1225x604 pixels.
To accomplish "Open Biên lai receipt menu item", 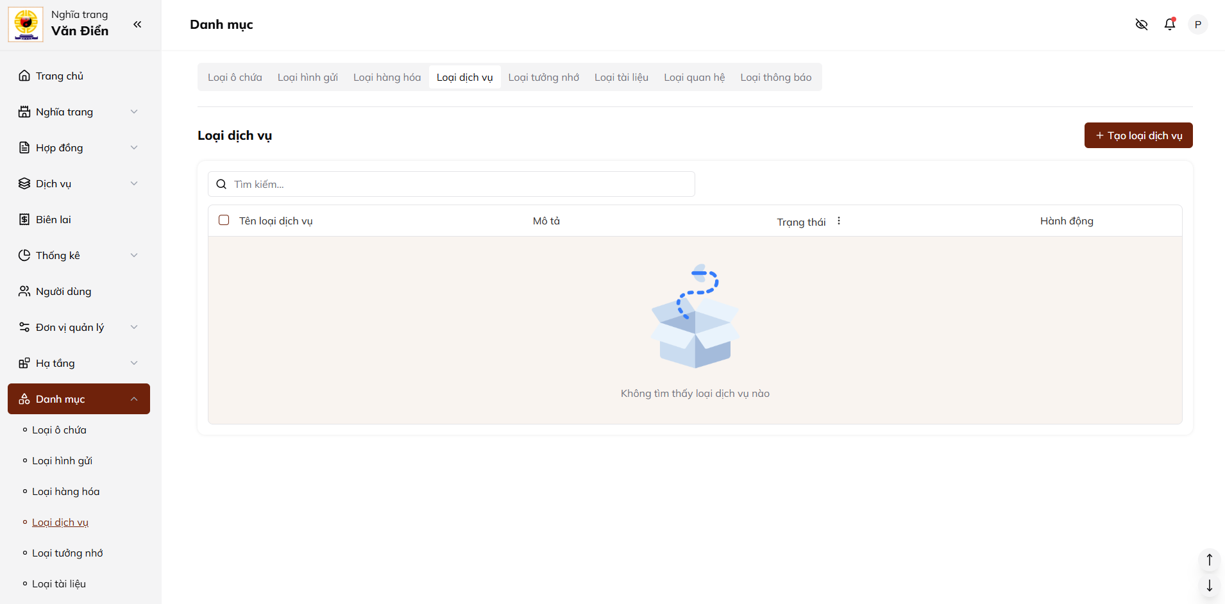I will point(53,219).
